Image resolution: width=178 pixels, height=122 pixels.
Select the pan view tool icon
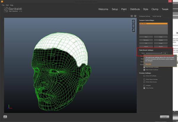click(134, 26)
